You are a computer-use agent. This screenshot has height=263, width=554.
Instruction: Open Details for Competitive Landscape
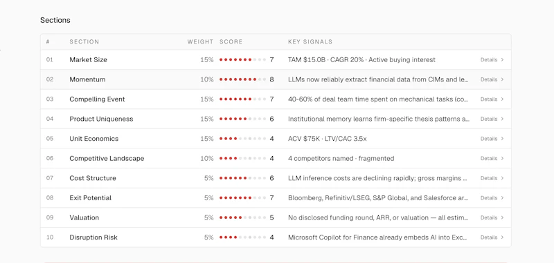coord(492,159)
